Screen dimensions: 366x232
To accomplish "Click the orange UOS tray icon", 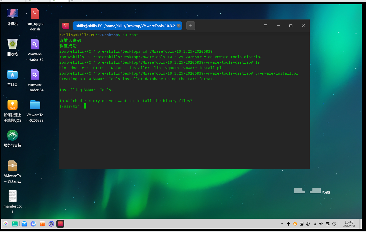I will [295, 224].
